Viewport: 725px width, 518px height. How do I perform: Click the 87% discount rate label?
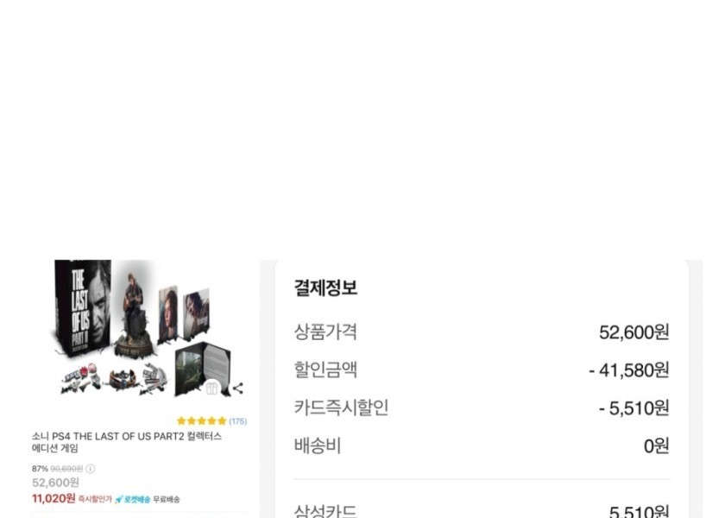click(40, 469)
